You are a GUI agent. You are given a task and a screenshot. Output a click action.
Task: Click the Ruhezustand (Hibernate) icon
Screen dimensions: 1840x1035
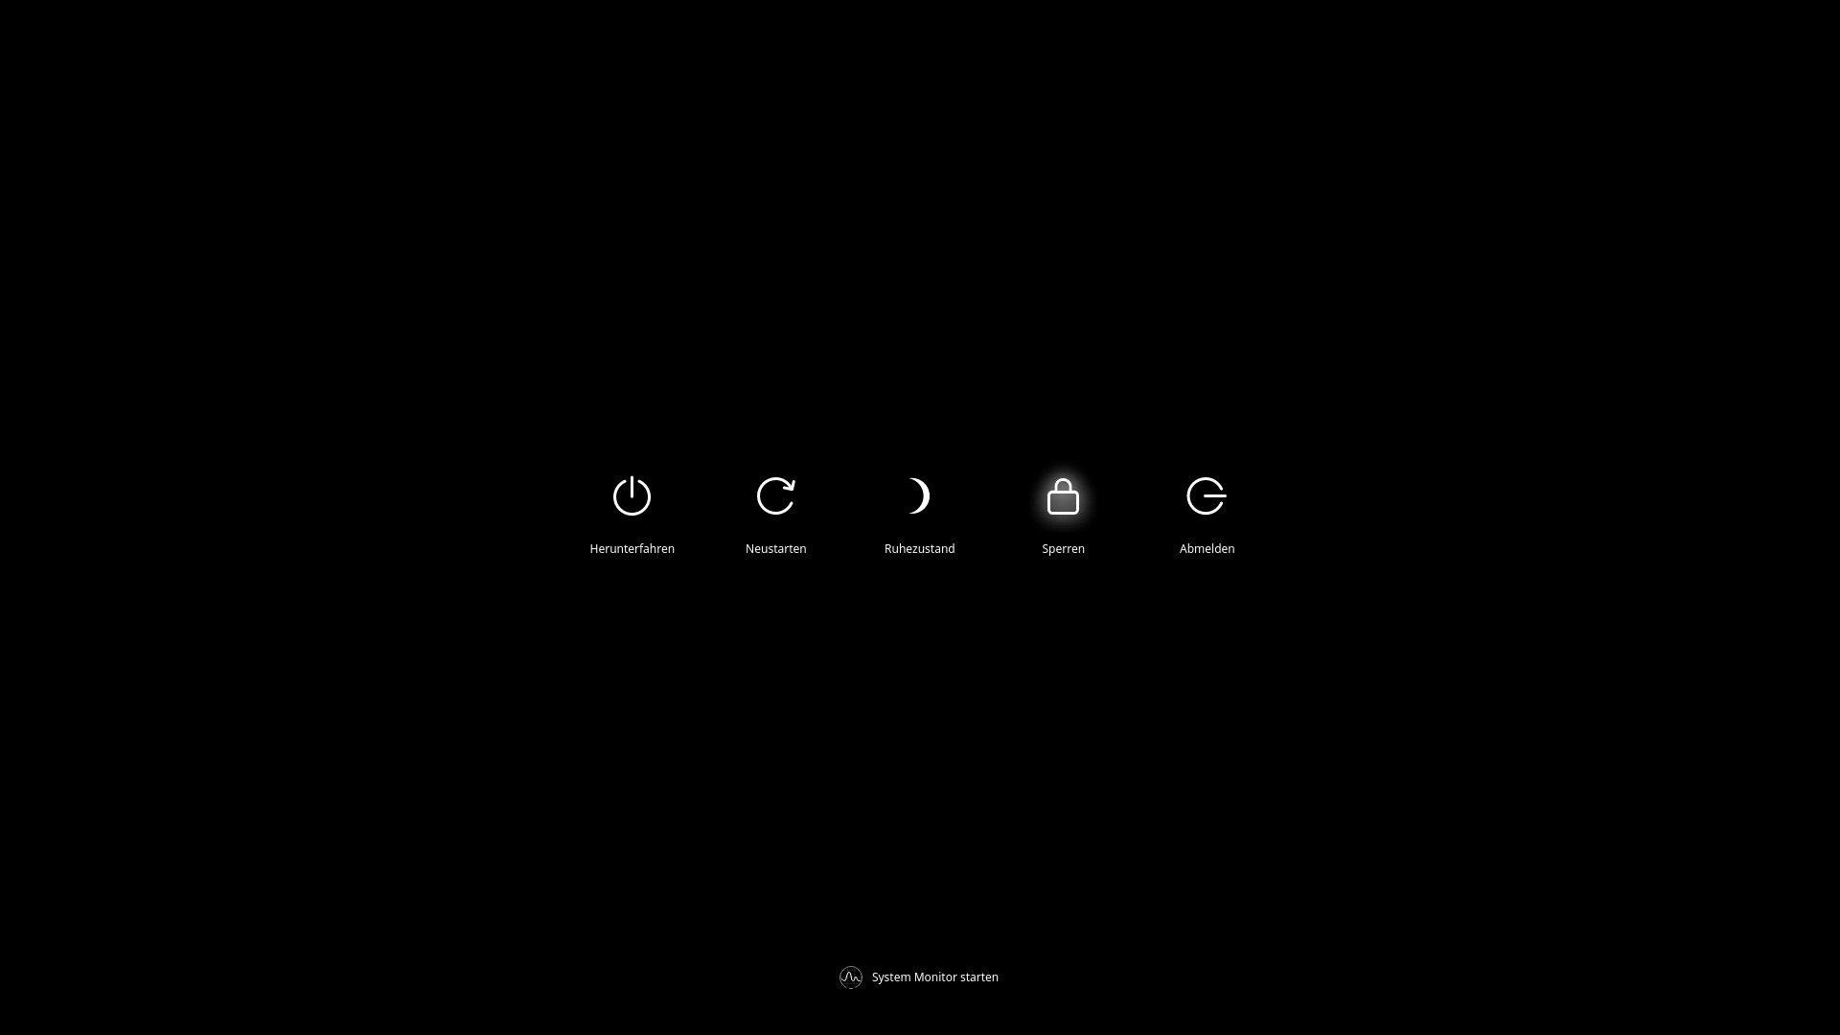tap(919, 495)
